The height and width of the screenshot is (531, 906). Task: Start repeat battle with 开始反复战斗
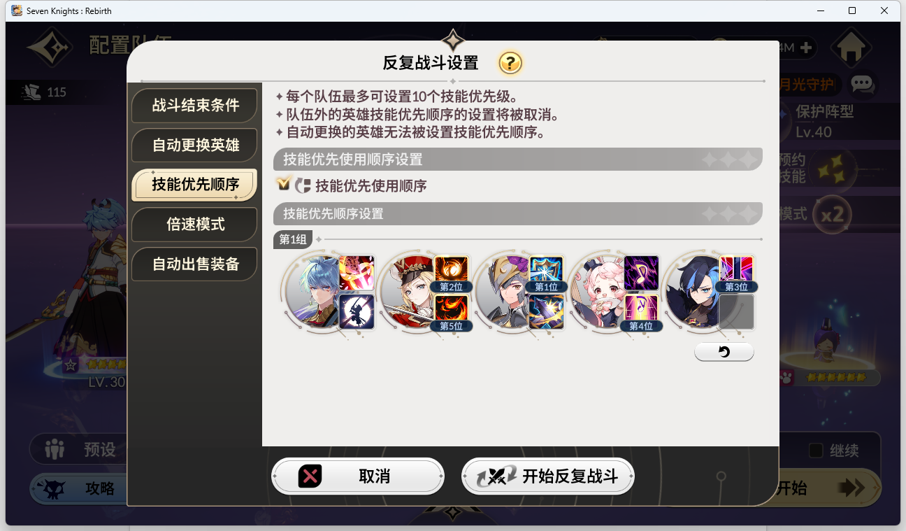(548, 476)
